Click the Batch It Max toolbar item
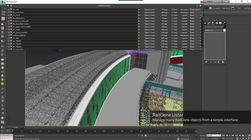The width and height of the screenshot is (251, 140). click(x=226, y=8)
